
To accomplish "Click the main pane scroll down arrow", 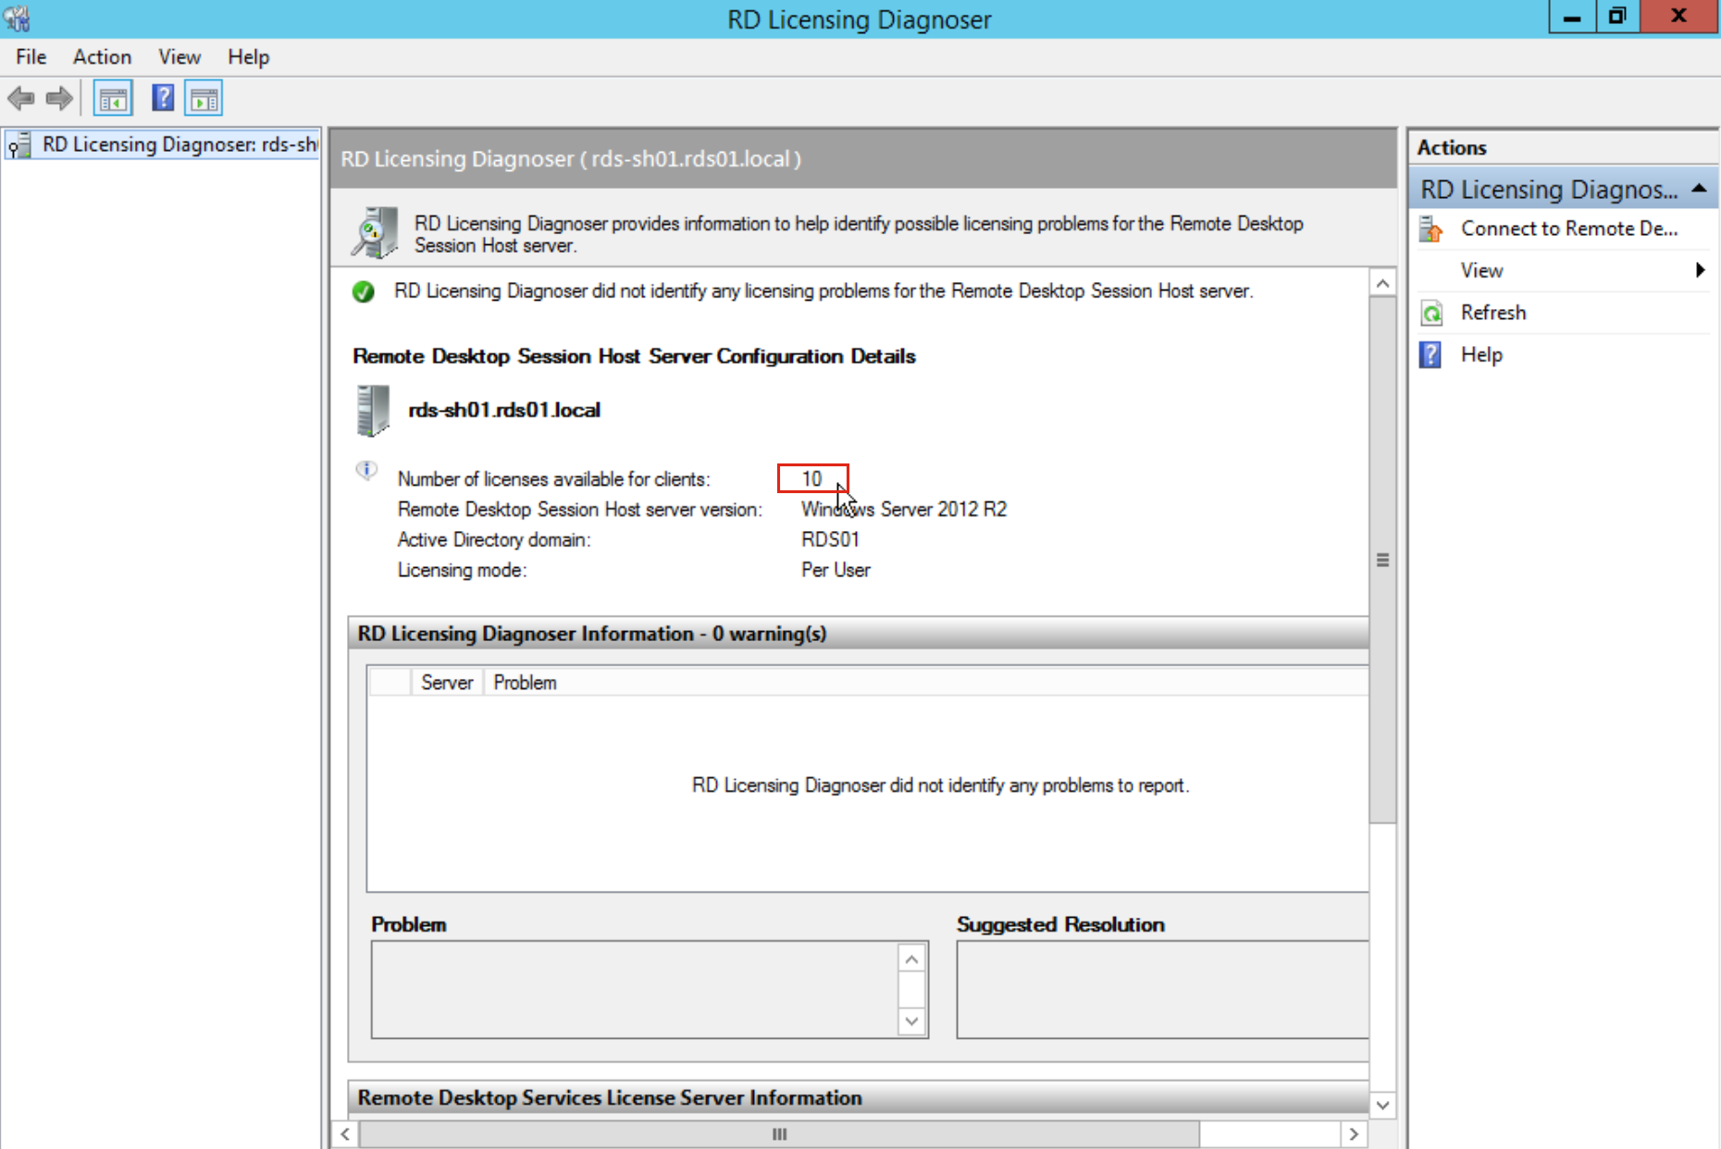I will (1382, 1105).
